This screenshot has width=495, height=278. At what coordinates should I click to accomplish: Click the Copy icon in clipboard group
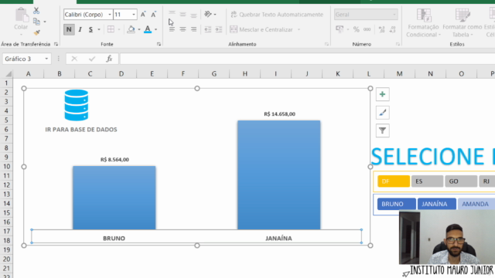coord(36,22)
